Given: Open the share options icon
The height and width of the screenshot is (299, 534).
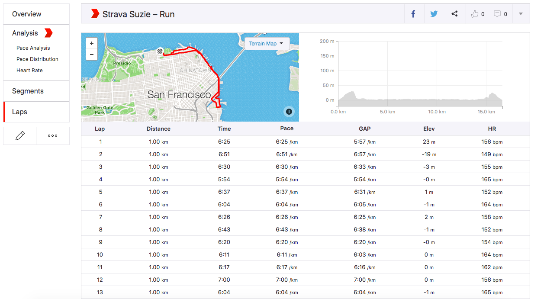Looking at the screenshot, I should tap(455, 13).
